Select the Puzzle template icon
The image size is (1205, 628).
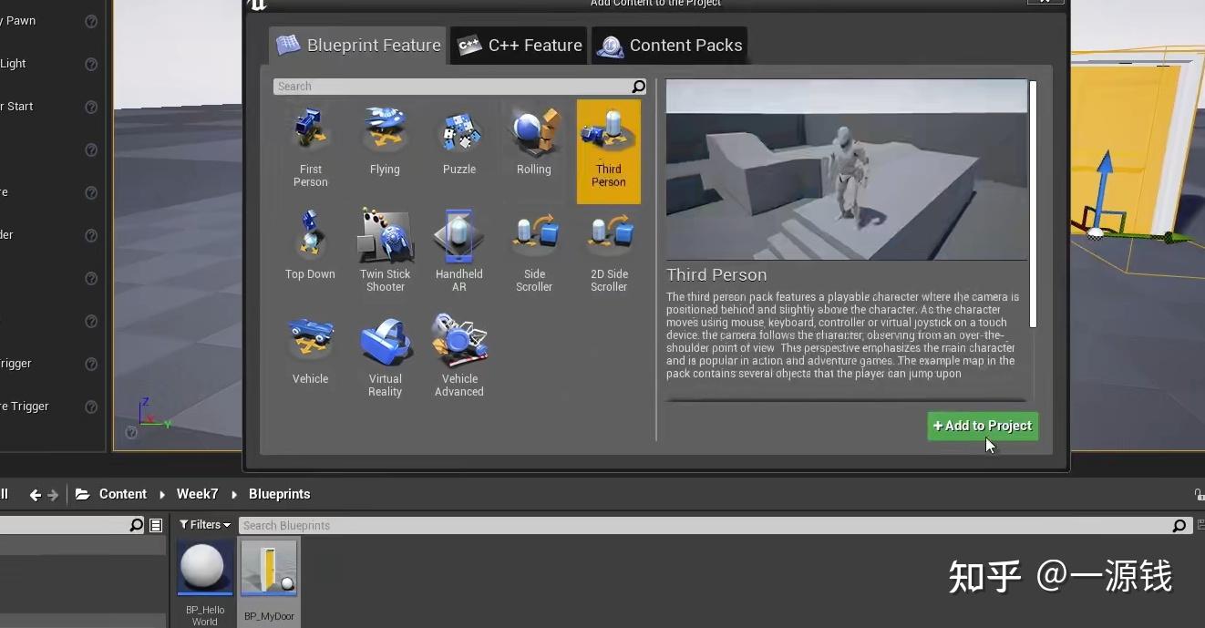[x=459, y=130]
